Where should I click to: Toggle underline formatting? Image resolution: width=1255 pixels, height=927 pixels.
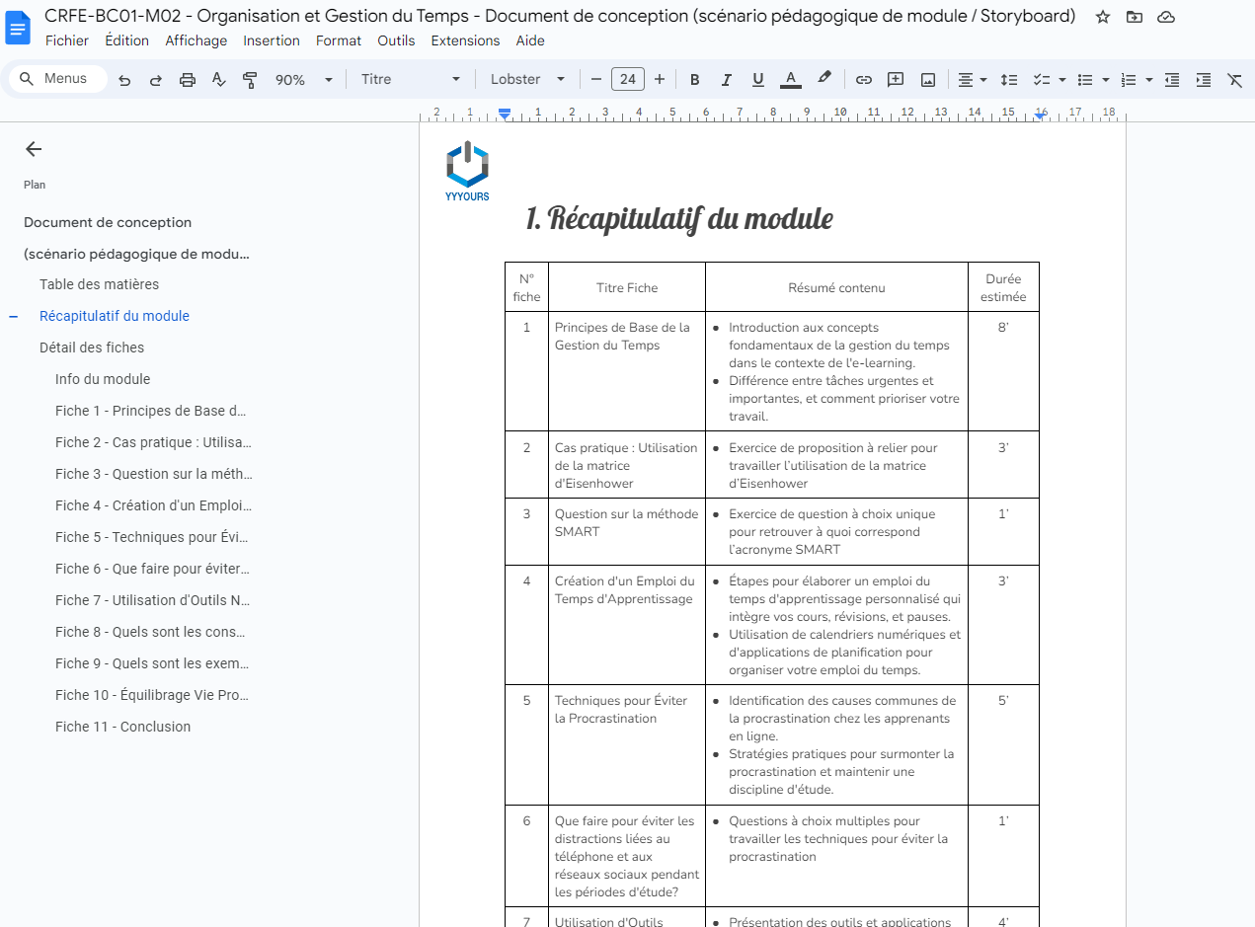[x=758, y=80]
